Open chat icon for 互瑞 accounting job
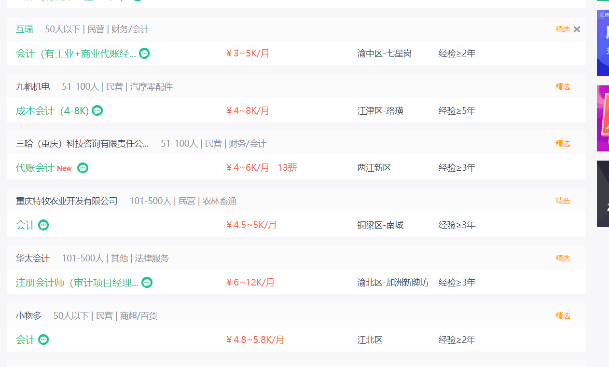Viewport: 609px width, 367px height. click(x=144, y=54)
